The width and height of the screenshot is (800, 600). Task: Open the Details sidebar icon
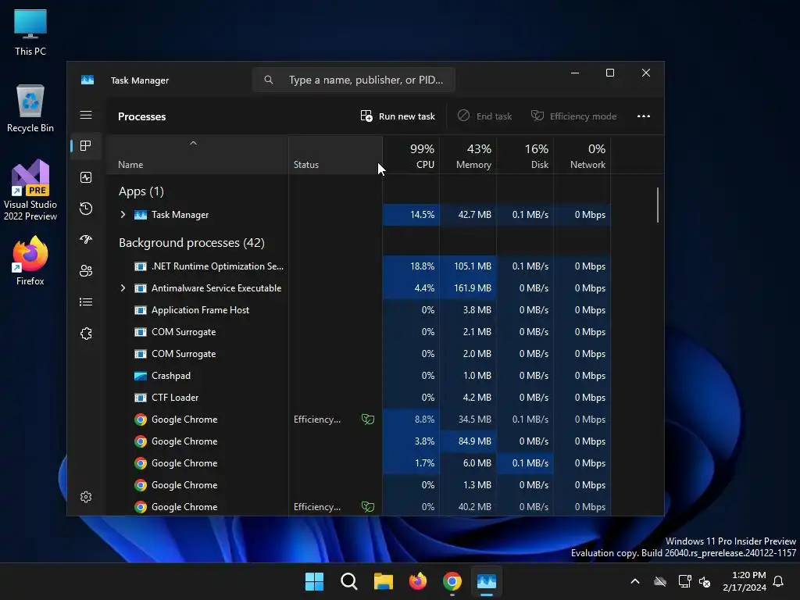point(86,302)
